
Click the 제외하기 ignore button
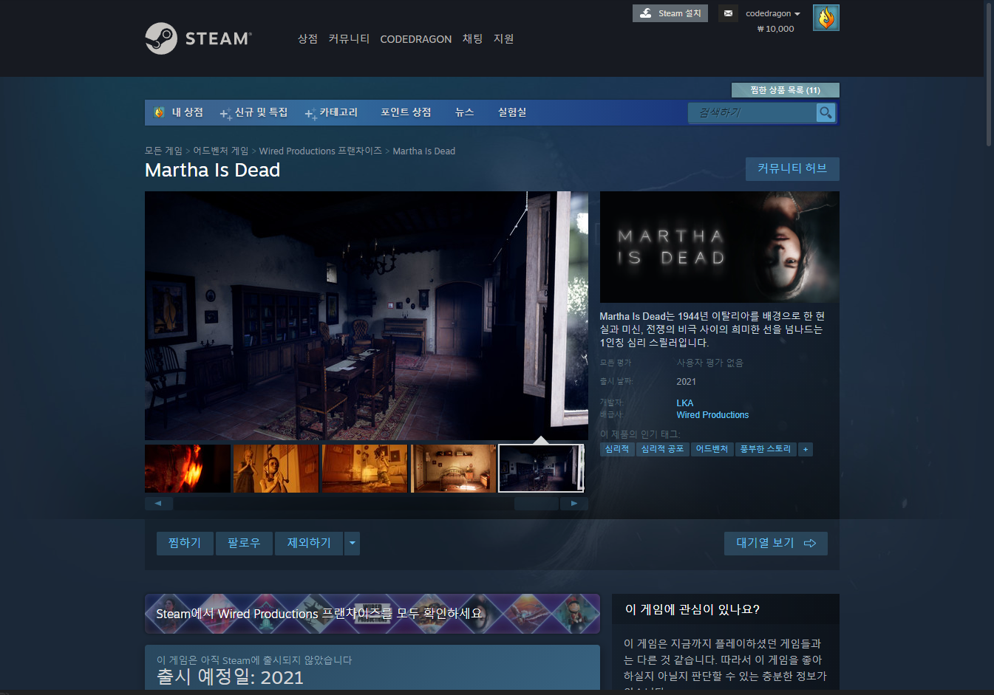309,543
